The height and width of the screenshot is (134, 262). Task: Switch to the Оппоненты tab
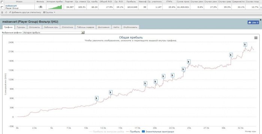click(34, 27)
